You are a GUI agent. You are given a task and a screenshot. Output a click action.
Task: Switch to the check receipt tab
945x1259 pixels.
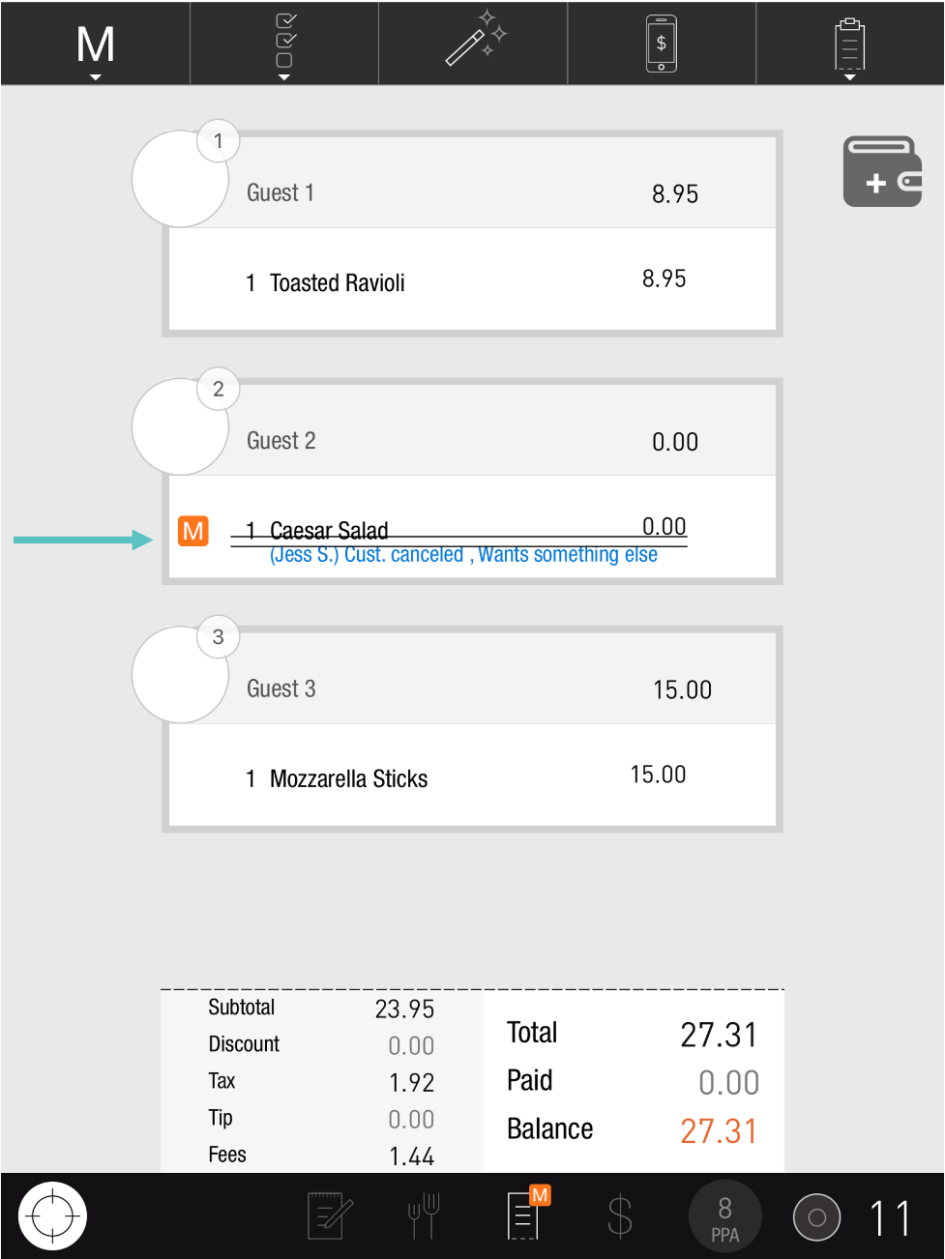click(x=523, y=1215)
